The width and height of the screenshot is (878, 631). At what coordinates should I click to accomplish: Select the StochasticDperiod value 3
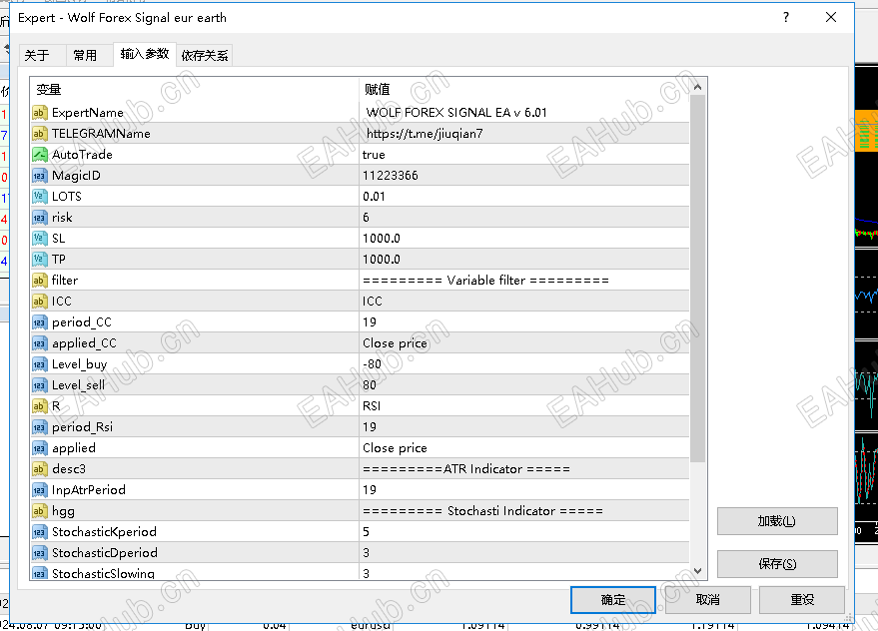pyautogui.click(x=366, y=553)
